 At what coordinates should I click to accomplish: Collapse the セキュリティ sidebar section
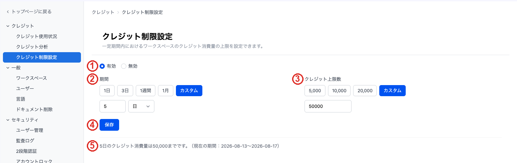tap(8, 120)
